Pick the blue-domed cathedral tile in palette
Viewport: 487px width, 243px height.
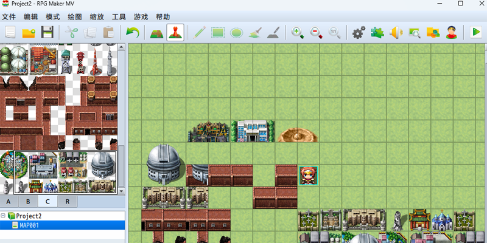tap(51, 187)
